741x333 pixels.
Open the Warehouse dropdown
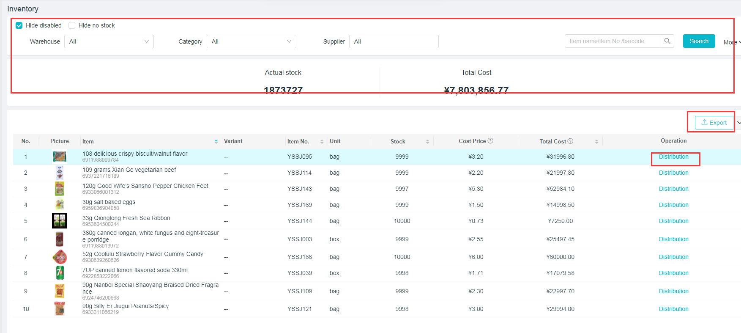pyautogui.click(x=109, y=41)
